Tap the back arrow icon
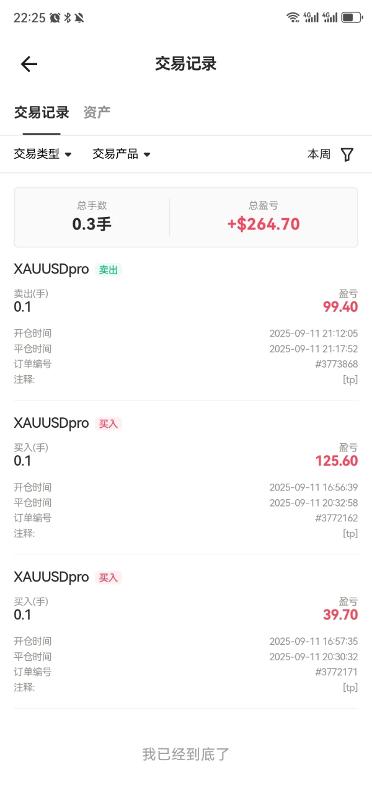 click(29, 64)
